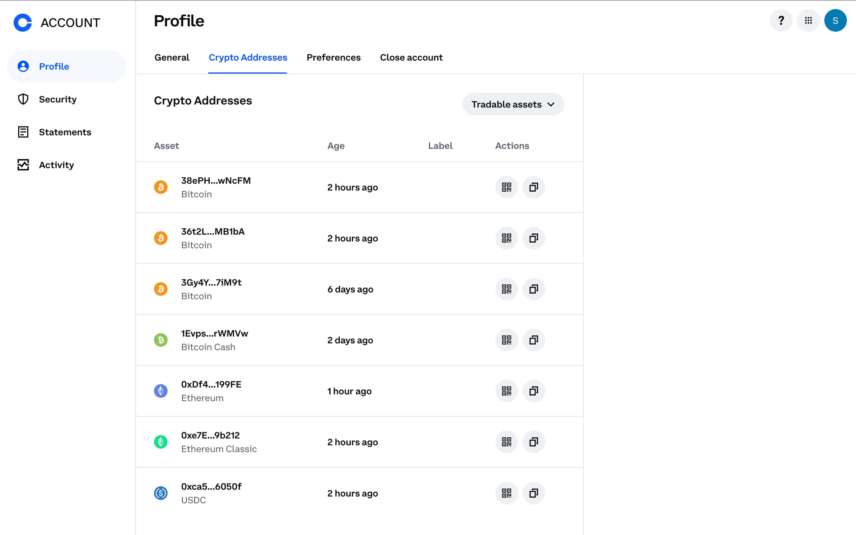Copy the 36t2L...MB1bA Bitcoin address
The height and width of the screenshot is (535, 856).
tap(534, 238)
